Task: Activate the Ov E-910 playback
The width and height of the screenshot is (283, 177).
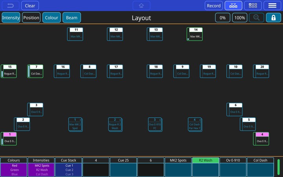Action: 233,167
